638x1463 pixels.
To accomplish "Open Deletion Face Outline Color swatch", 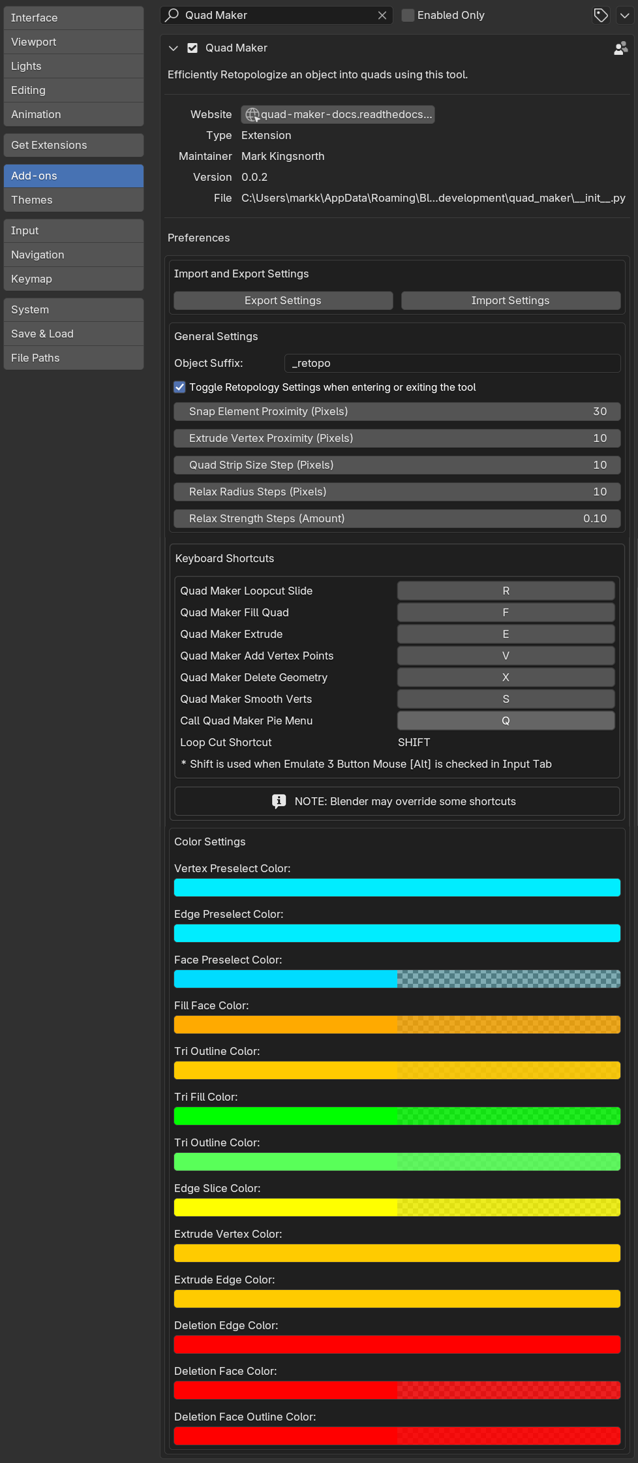I will tap(397, 1436).
